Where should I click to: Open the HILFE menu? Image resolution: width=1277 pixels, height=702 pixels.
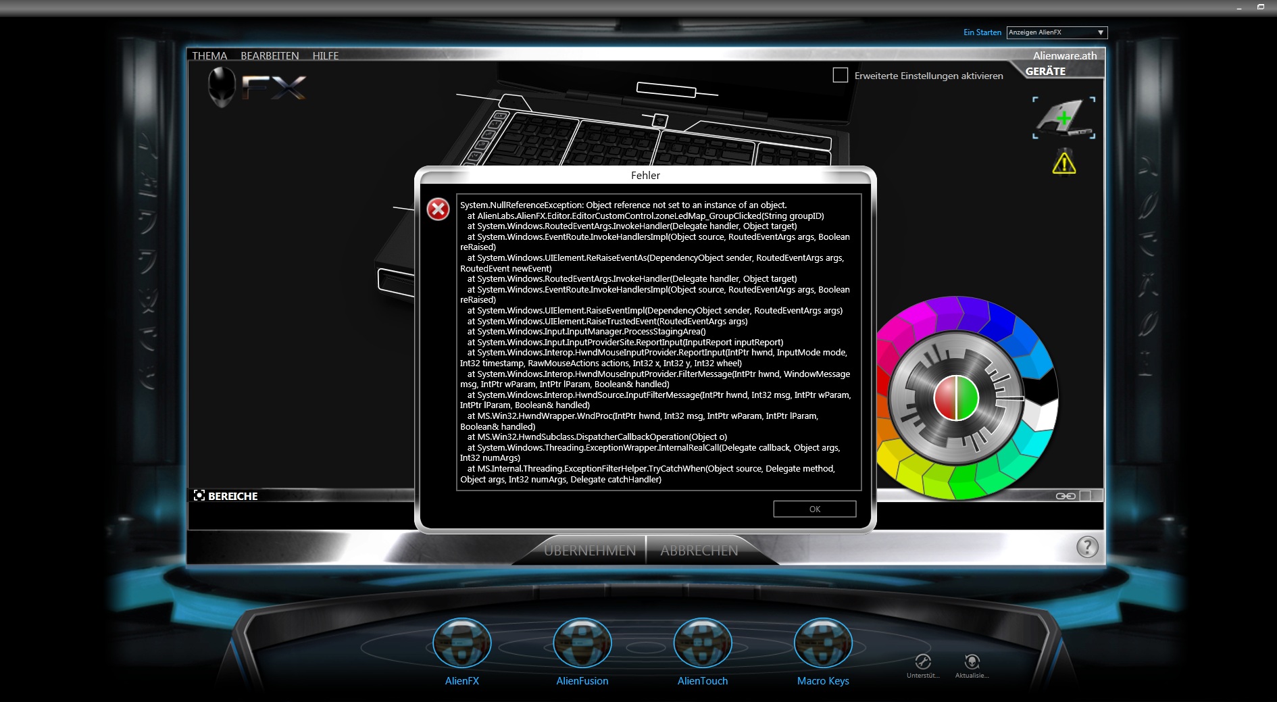[326, 55]
